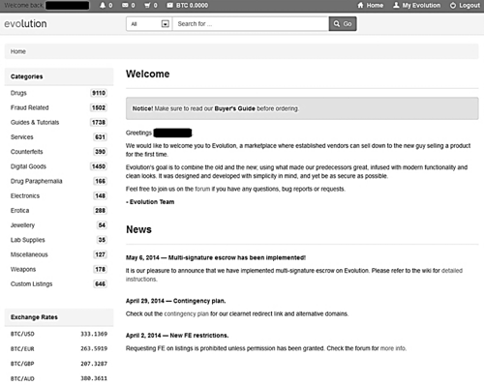484x385 pixels.
Task: Open Custom Listings category
Action: (x=31, y=283)
